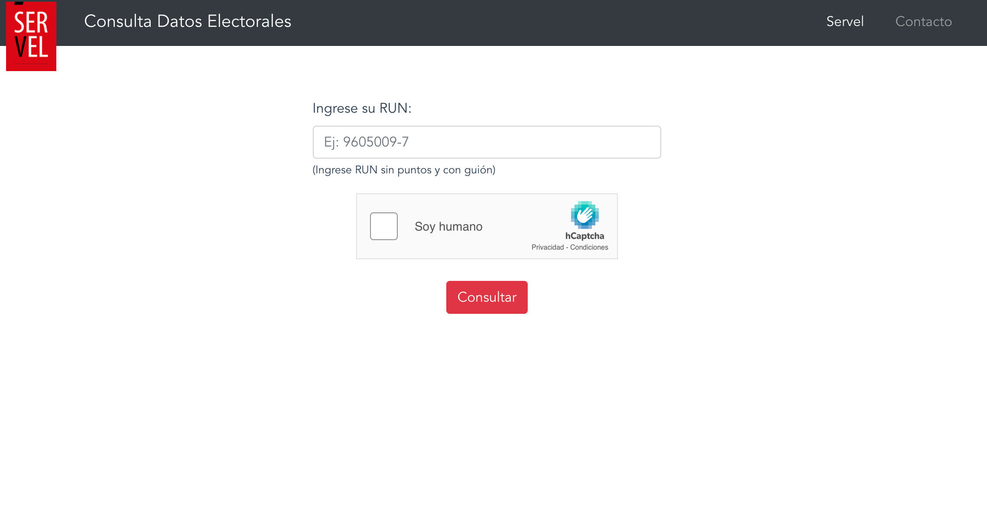Verify you are human via hCaptcha box
The width and height of the screenshot is (987, 508).
pyautogui.click(x=383, y=226)
